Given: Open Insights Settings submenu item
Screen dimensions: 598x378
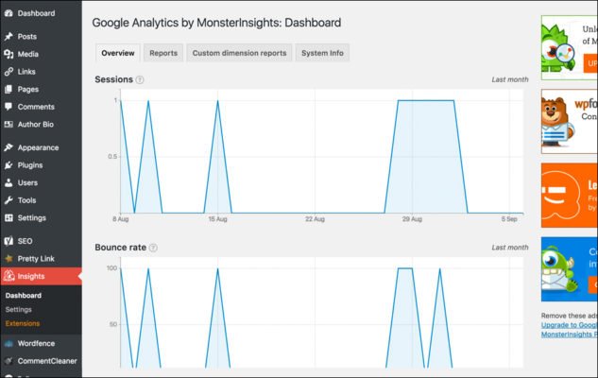Looking at the screenshot, I should pos(18,309).
